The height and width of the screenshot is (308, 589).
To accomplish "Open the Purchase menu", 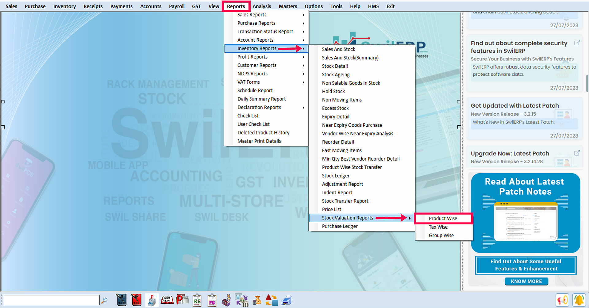I will point(35,6).
